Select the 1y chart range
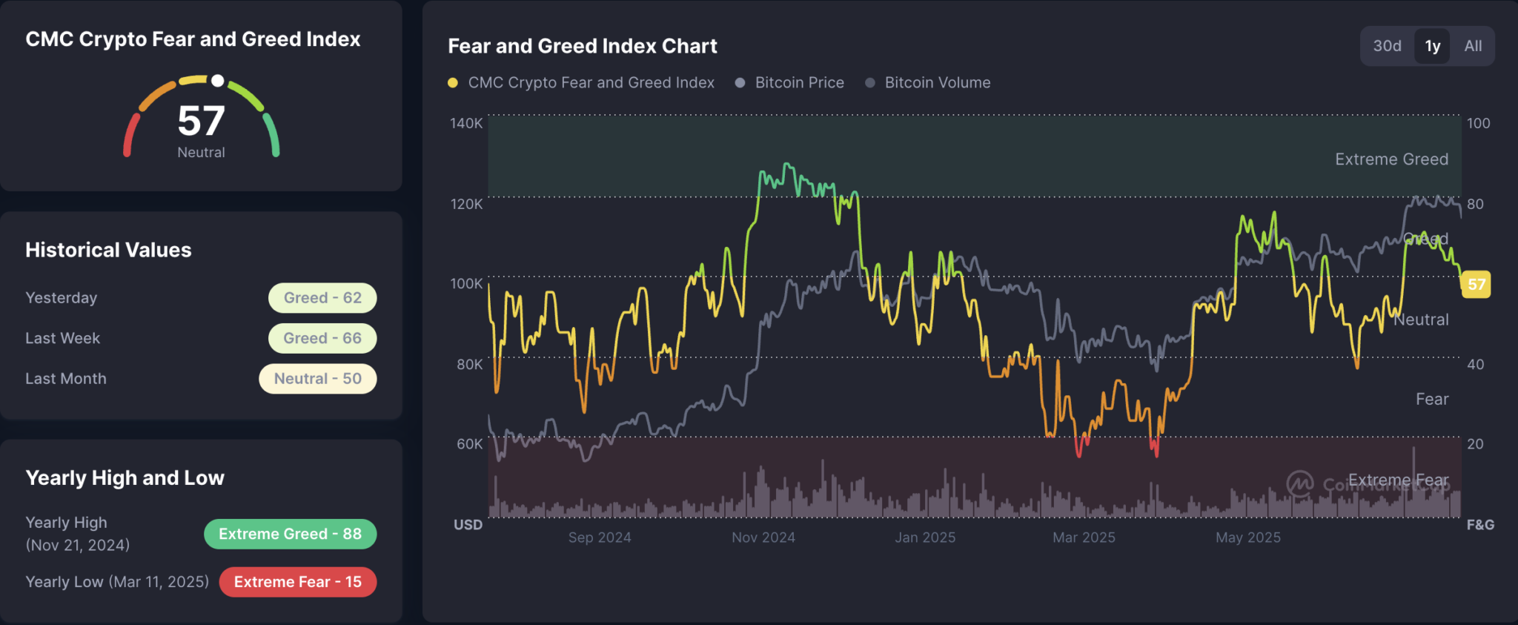Screen dimensions: 1518x625 click(1432, 46)
